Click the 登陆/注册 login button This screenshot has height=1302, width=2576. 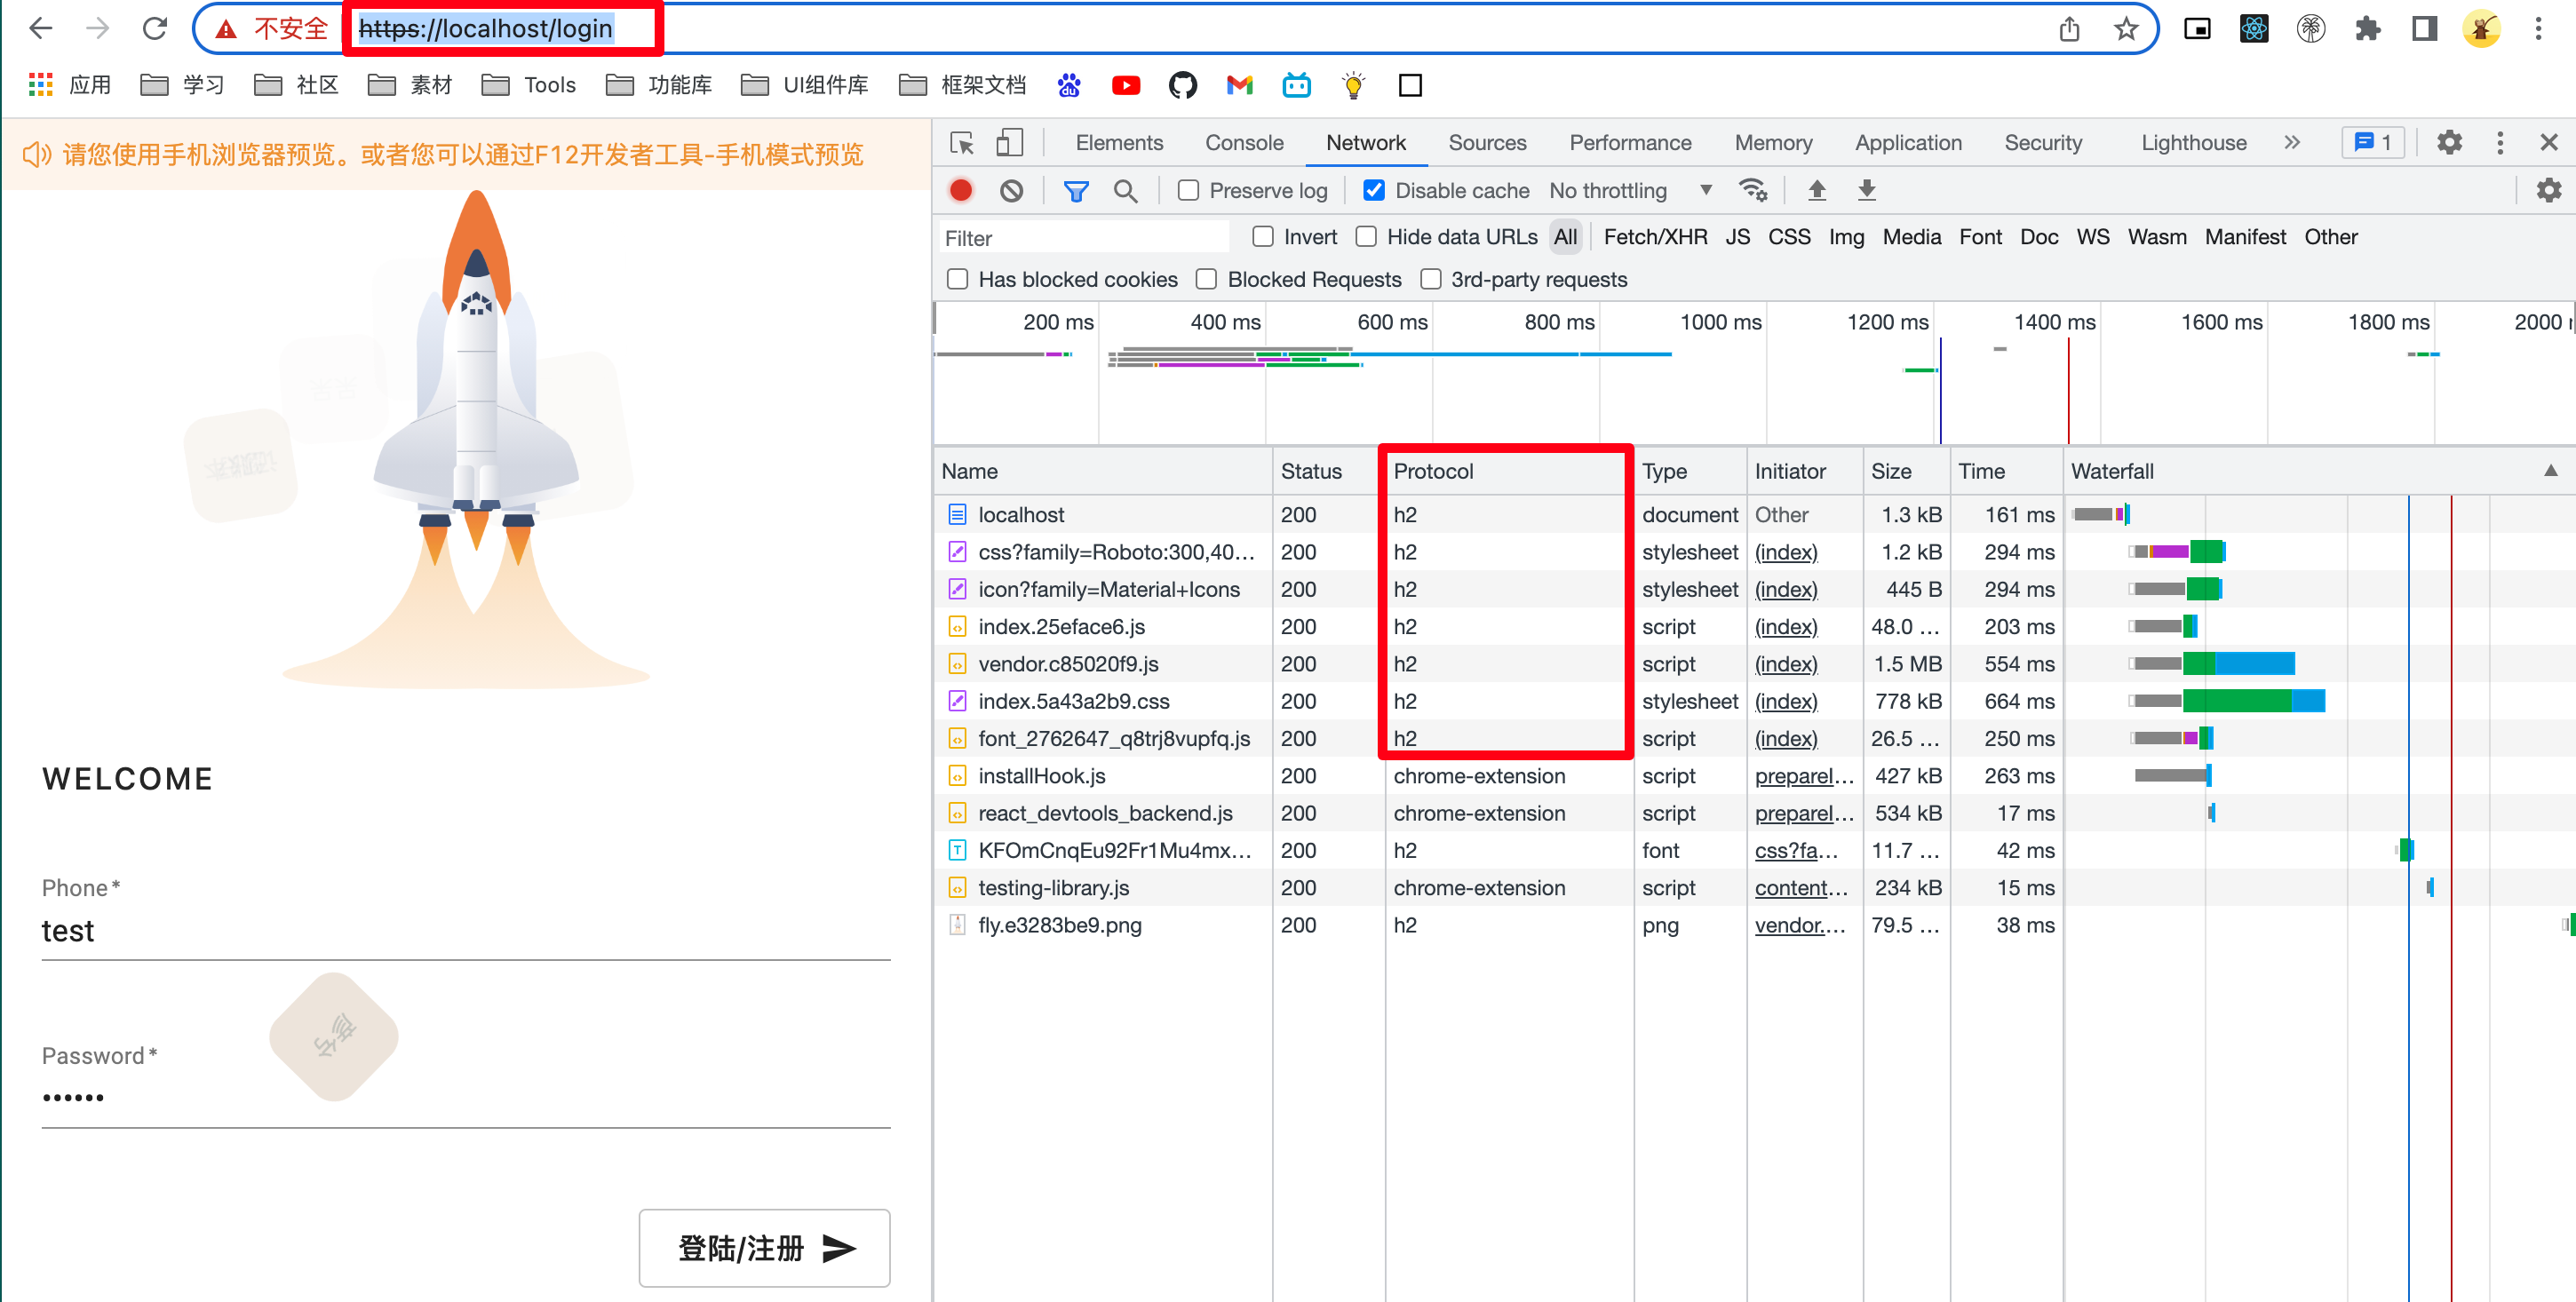click(765, 1248)
